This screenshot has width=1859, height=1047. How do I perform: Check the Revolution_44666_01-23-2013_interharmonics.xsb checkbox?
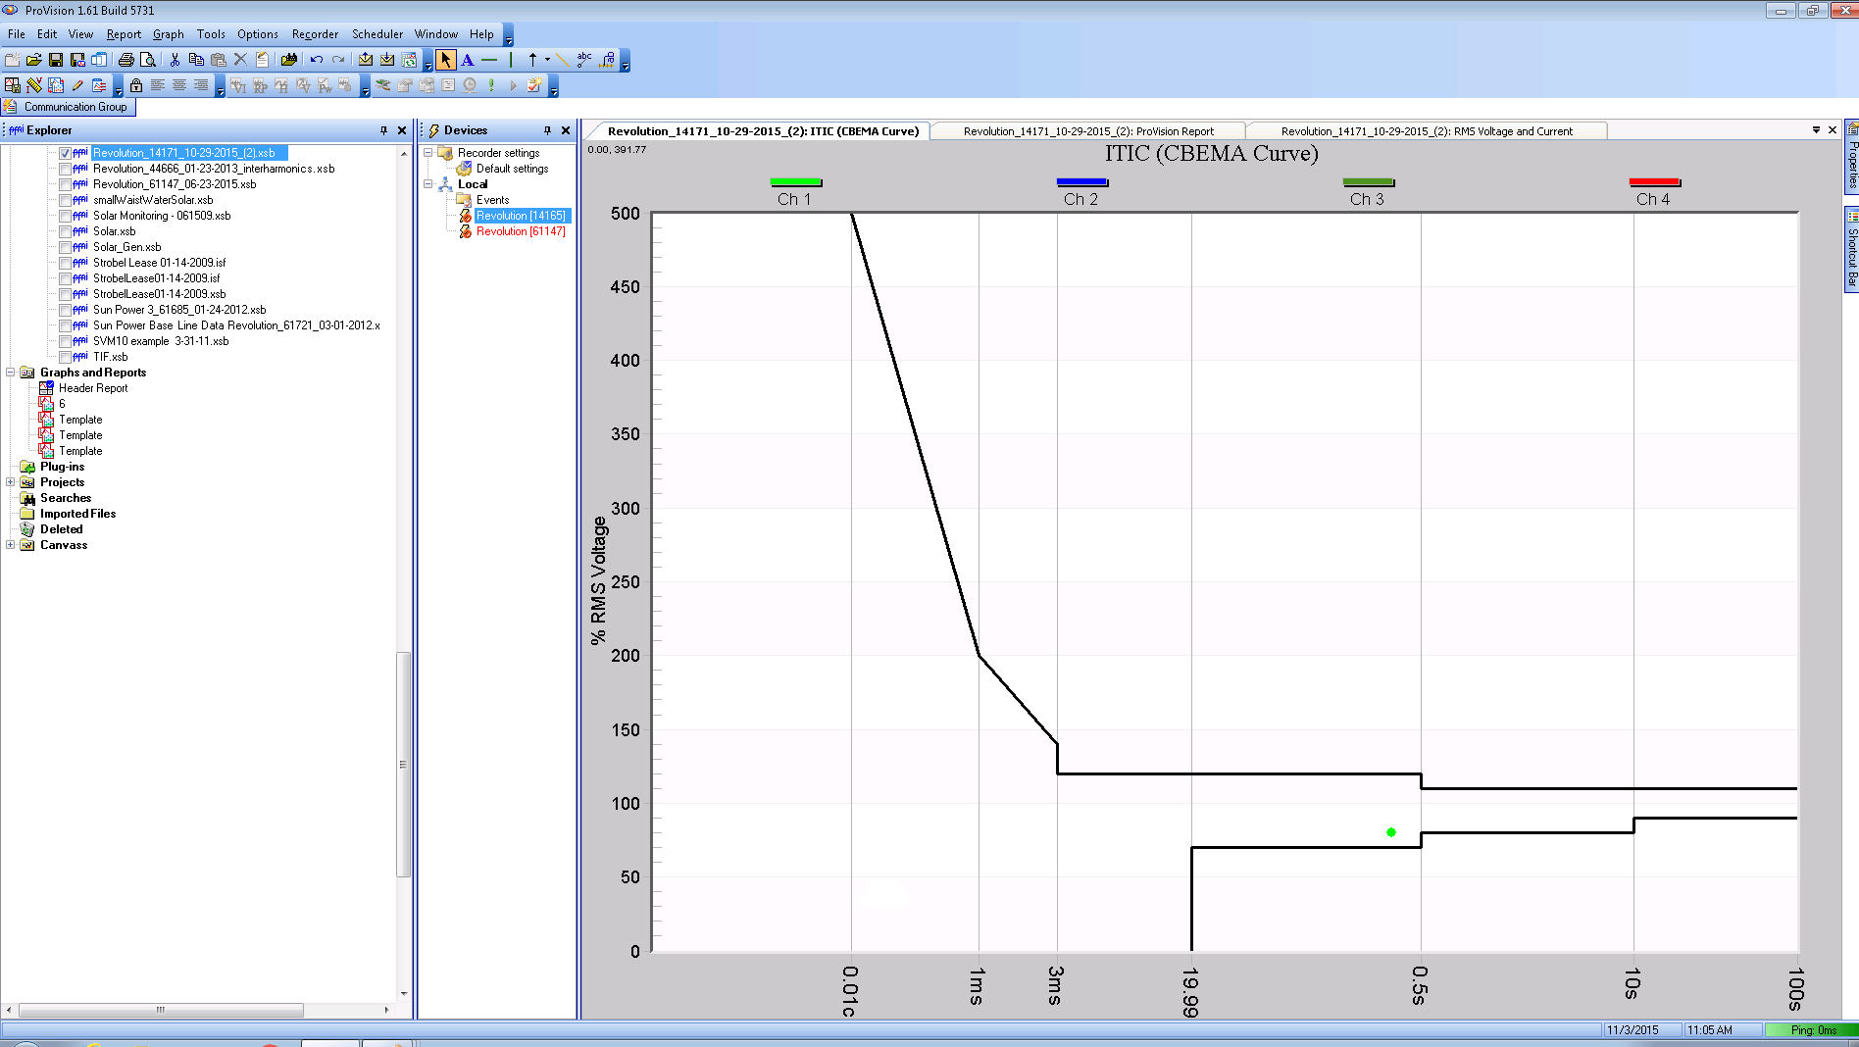(65, 168)
